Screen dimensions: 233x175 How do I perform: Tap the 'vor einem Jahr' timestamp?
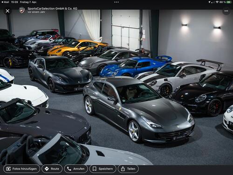(x=36, y=12)
